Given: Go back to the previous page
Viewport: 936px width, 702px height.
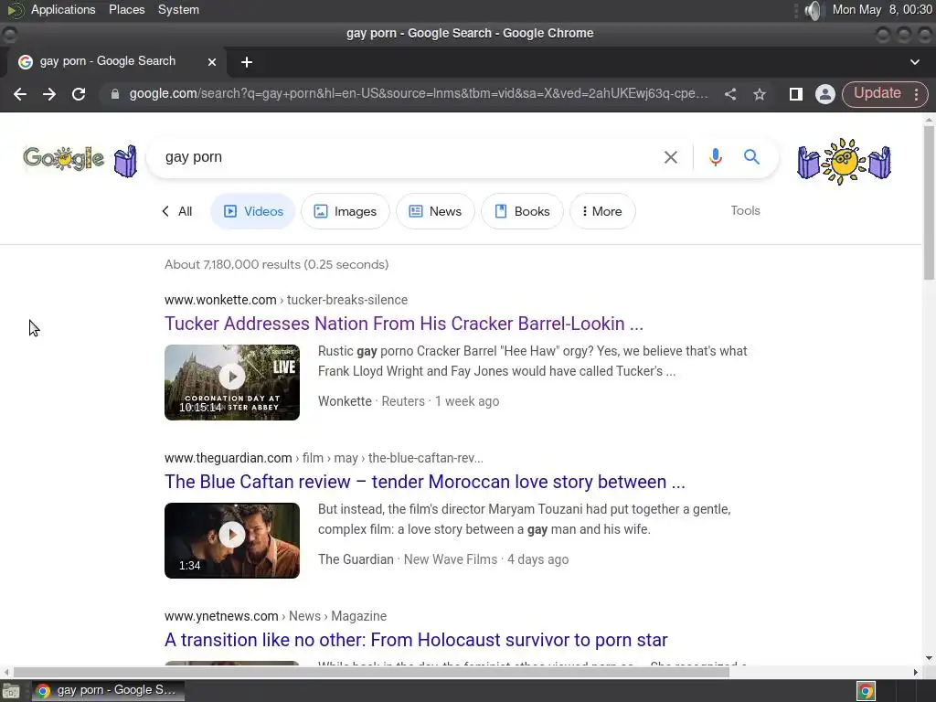Looking at the screenshot, I should [20, 94].
